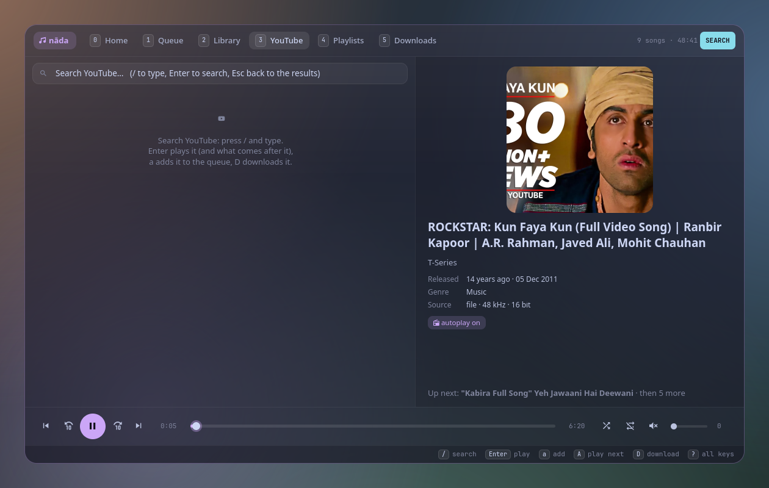The height and width of the screenshot is (488, 769).
Task: Click the '9 songs · 48:41' status
Action: click(667, 40)
